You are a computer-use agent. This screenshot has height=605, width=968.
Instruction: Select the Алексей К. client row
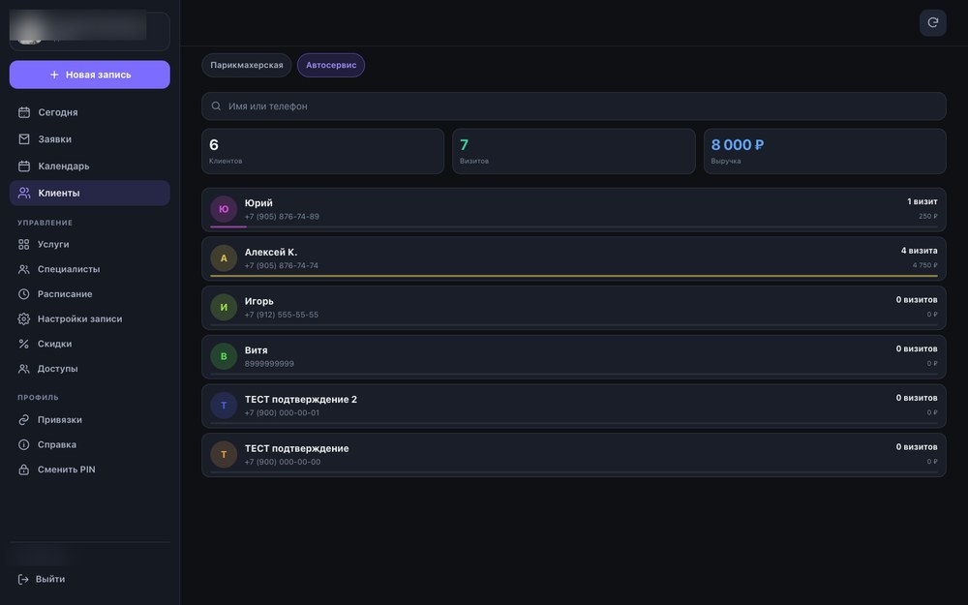(573, 258)
